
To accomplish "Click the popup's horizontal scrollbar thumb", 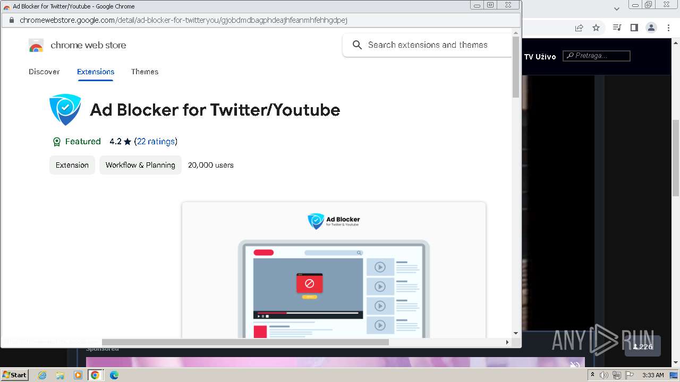I will 245,342.
